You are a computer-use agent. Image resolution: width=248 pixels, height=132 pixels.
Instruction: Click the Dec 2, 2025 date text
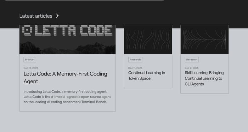pos(192,68)
